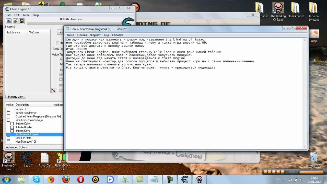Click the RU language indicator
This screenshot has width=327, height=184.
pos(278,179)
